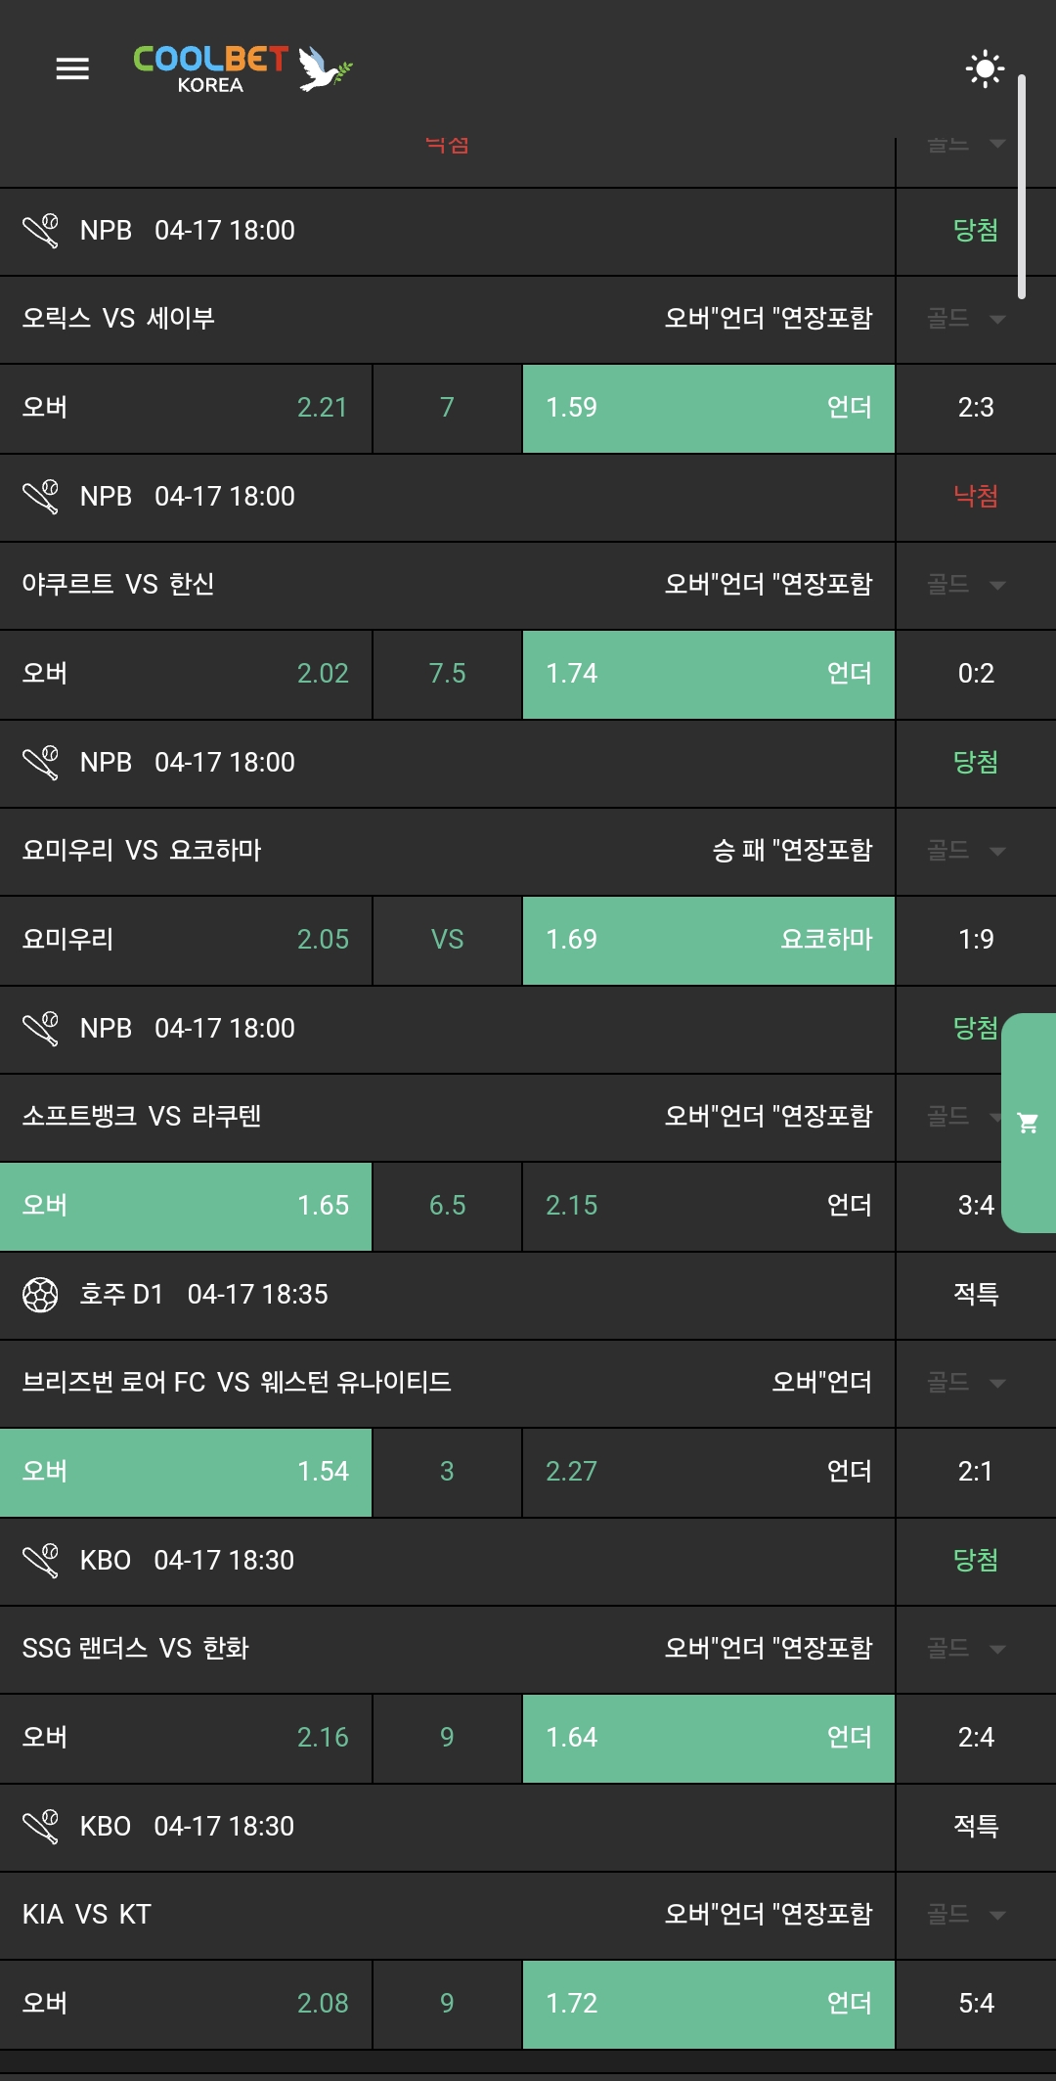Click soccer ball icon for 호주 D1 match
1056x2081 pixels.
tap(41, 1295)
